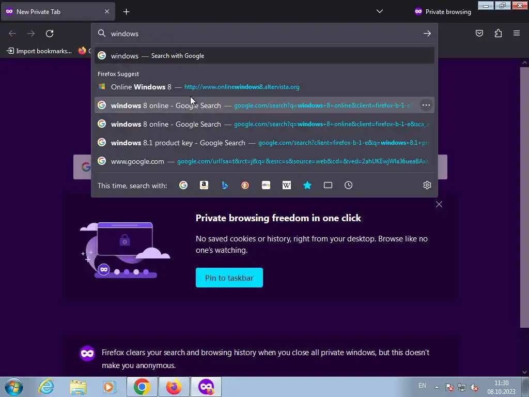Open the Firefox hamburger application menu
This screenshot has width=529, height=397.
click(517, 33)
